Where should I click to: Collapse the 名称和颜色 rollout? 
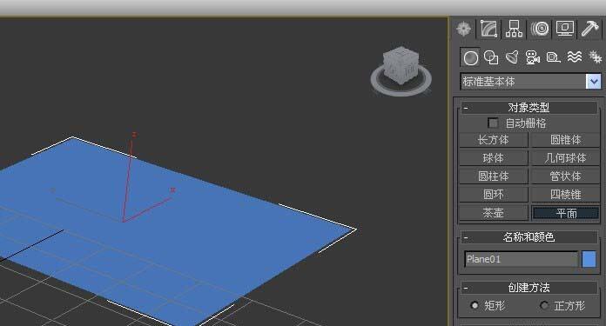pyautogui.click(x=529, y=236)
